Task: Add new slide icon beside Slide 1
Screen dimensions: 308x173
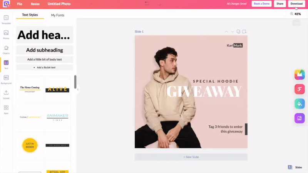Action: click(244, 32)
